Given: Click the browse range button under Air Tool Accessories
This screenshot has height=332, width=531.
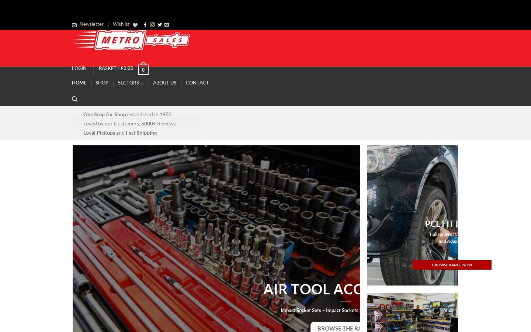Looking at the screenshot, I should (x=339, y=328).
